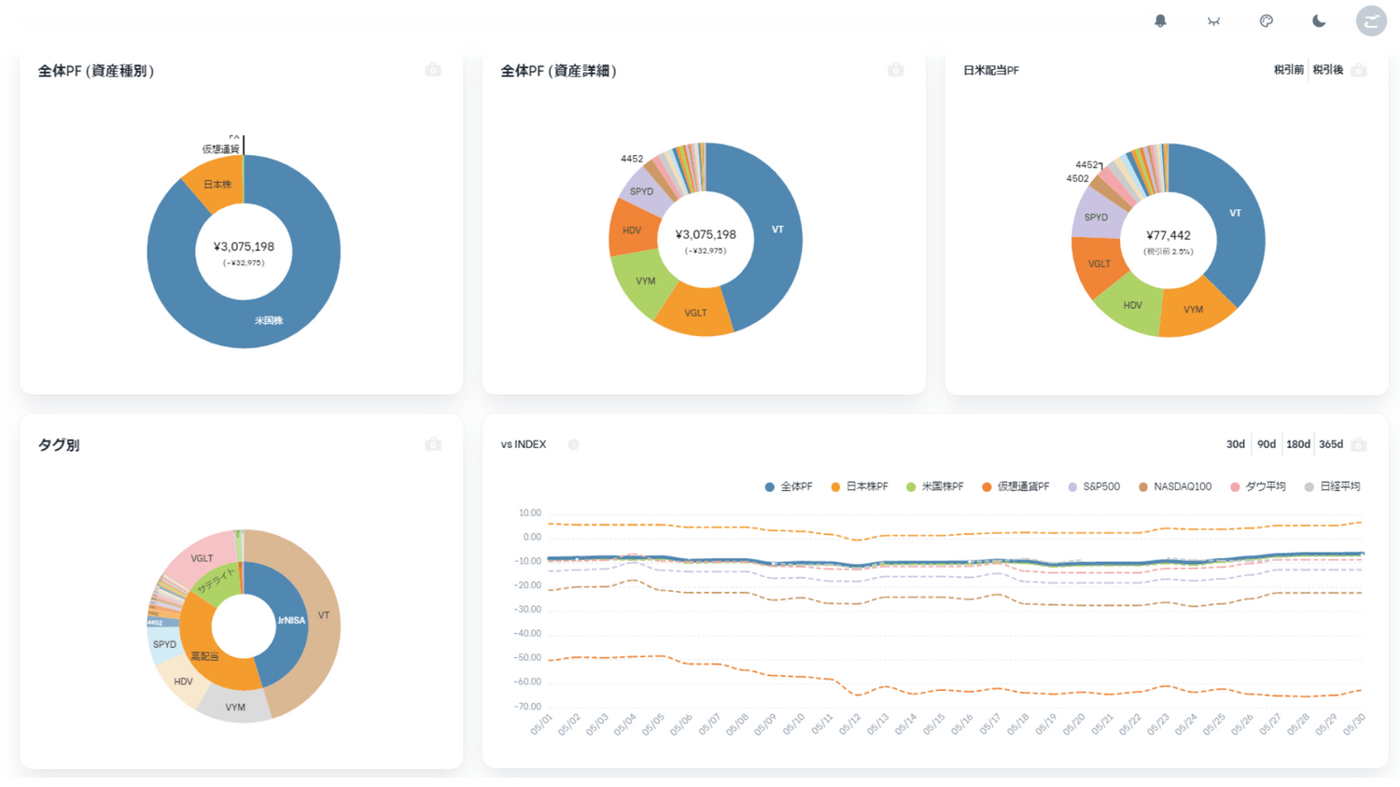Image resolution: width=1400 pixels, height=787 pixels.
Task: Open the info icon beside vs INDEX
Action: pyautogui.click(x=573, y=444)
